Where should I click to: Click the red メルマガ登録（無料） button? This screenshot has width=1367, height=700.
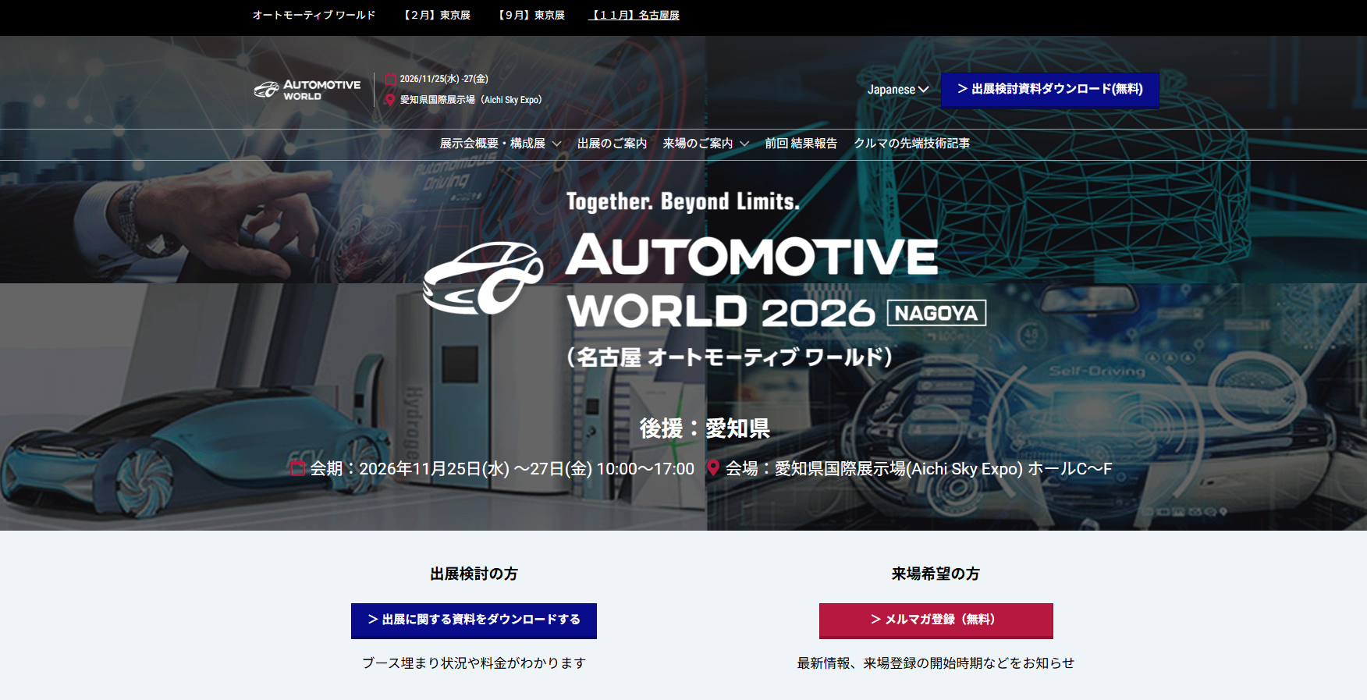(936, 620)
